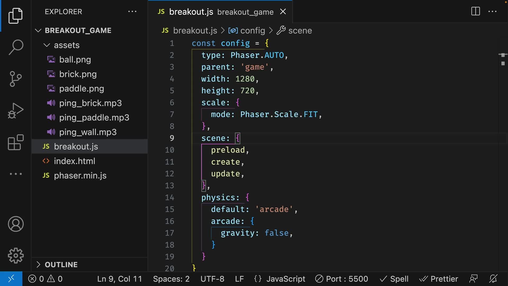Open ping_wall.mp3 audio file

[89, 132]
